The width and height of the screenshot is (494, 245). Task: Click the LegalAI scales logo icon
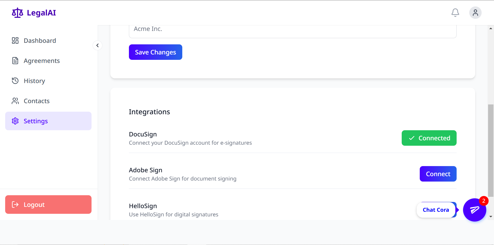18,13
